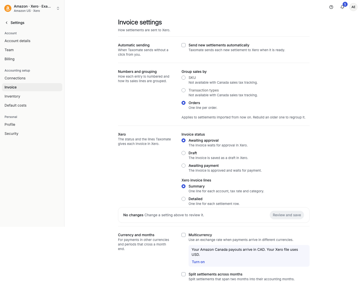Open Account details settings page
The width and height of the screenshot is (363, 308).
point(32,41)
